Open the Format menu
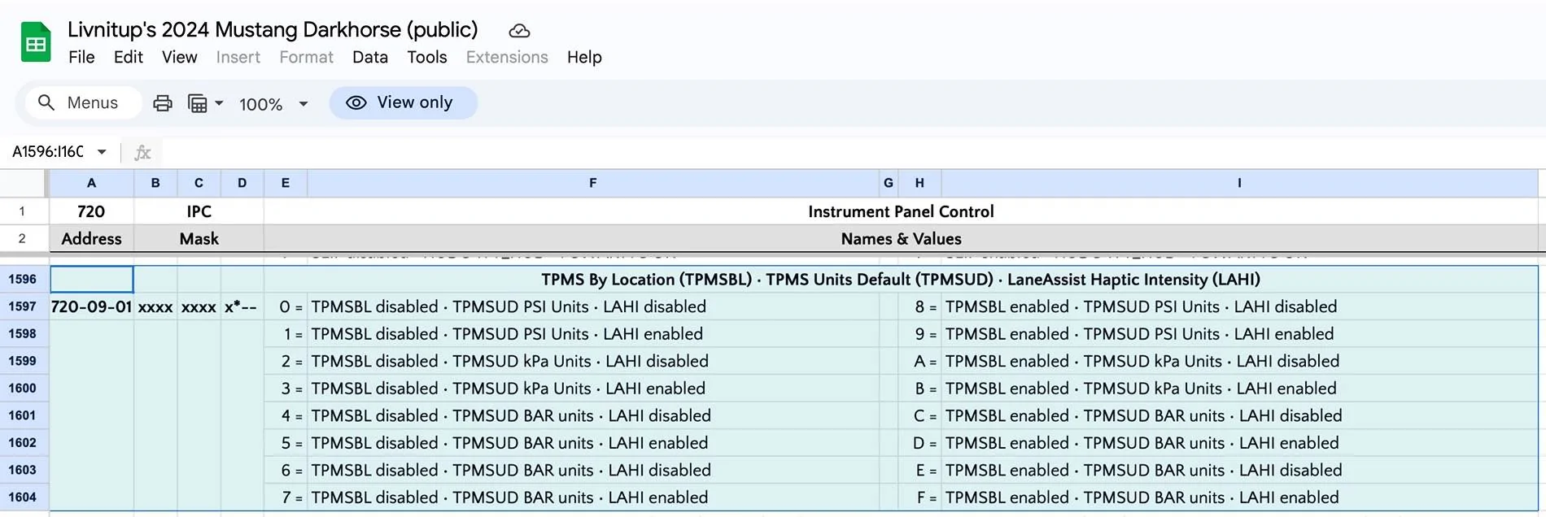 click(x=306, y=57)
